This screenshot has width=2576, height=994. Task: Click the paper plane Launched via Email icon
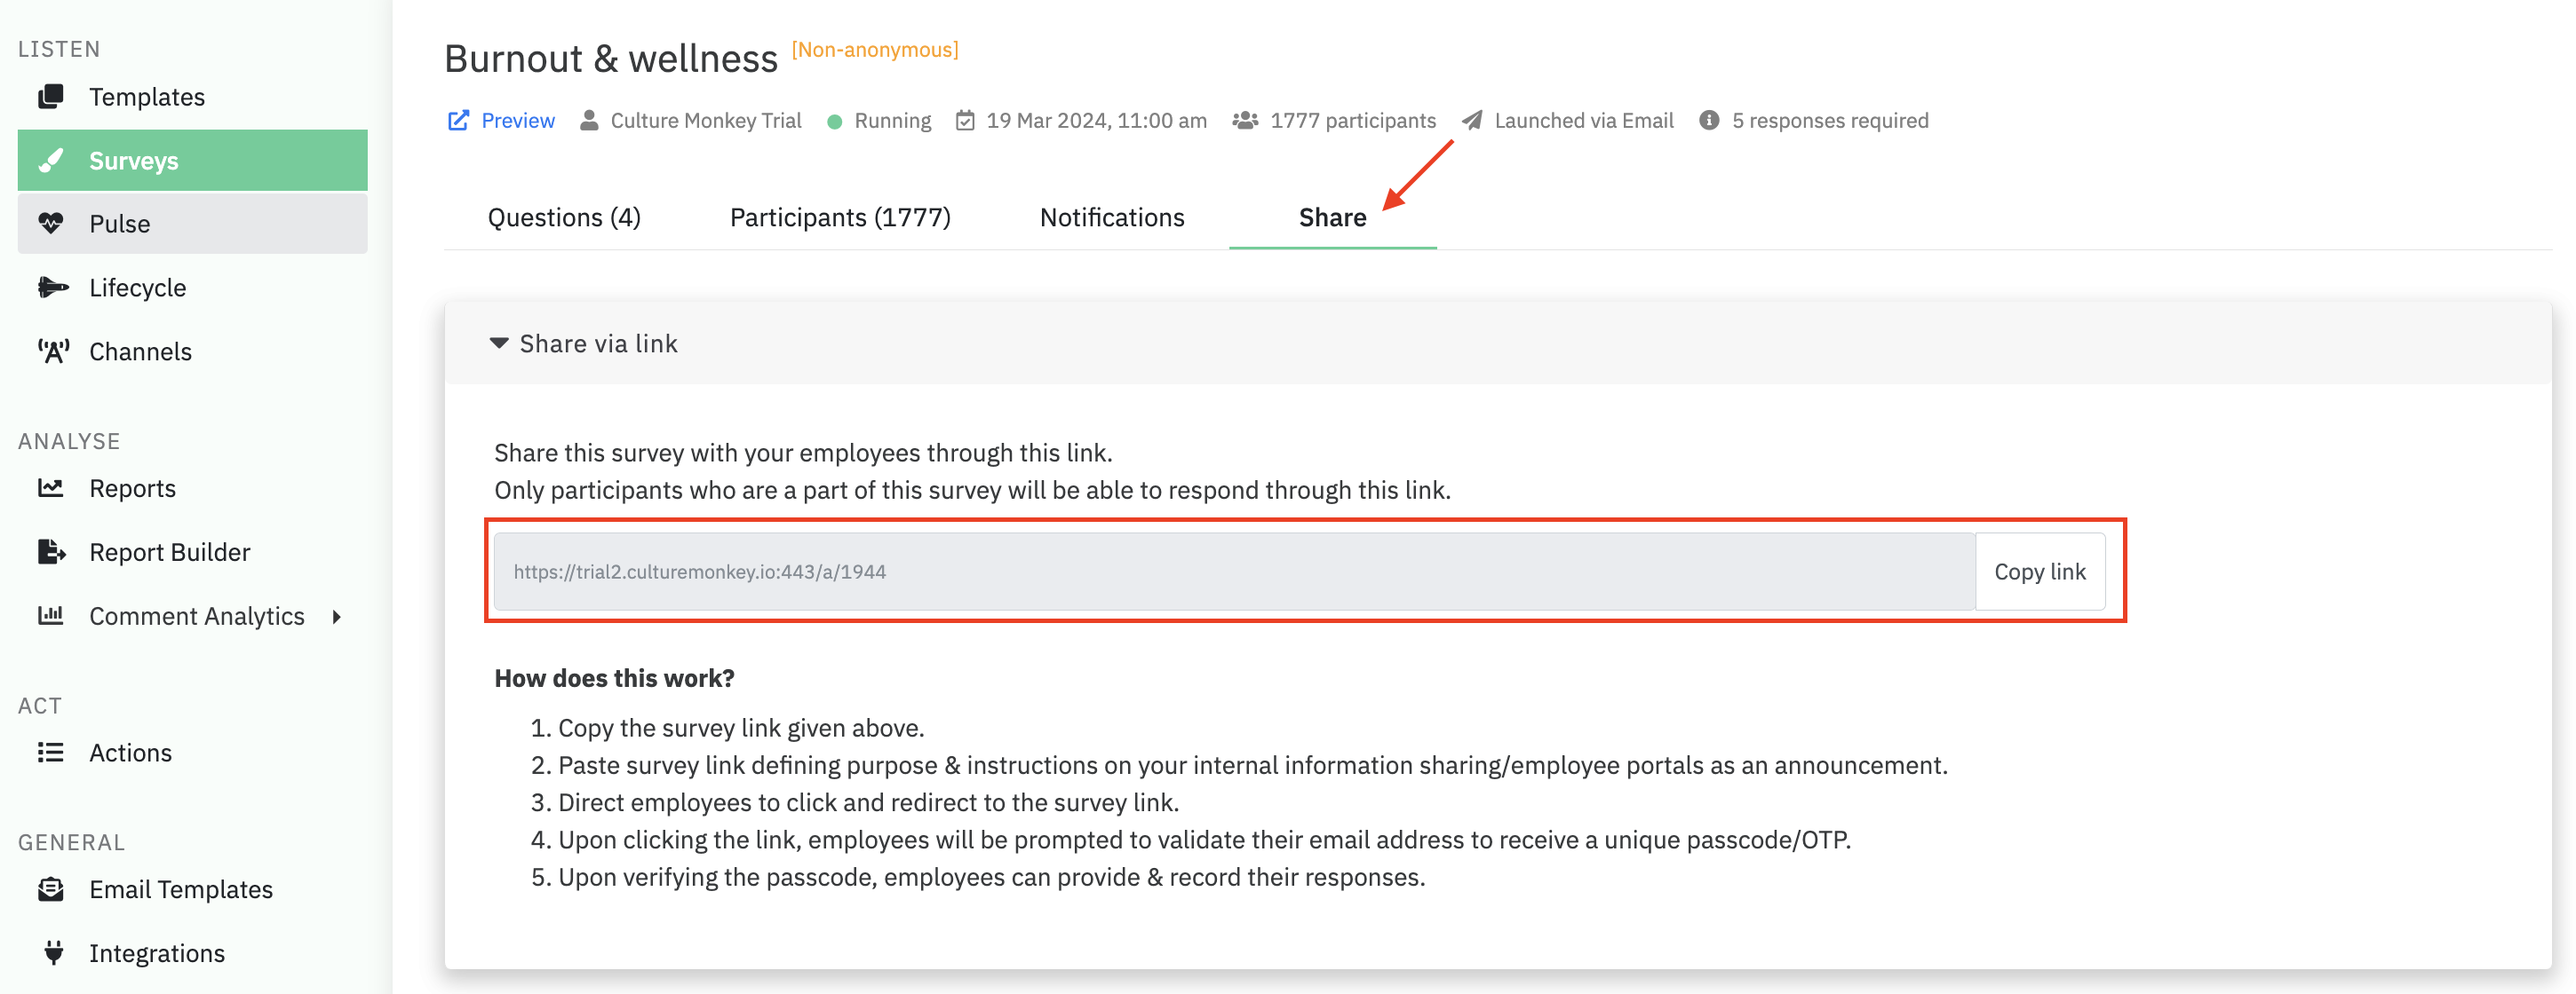tap(1472, 120)
